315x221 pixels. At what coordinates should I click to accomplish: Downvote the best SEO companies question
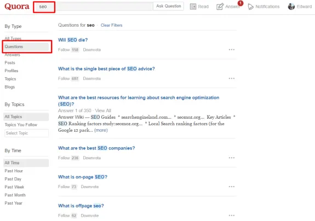coord(92,158)
